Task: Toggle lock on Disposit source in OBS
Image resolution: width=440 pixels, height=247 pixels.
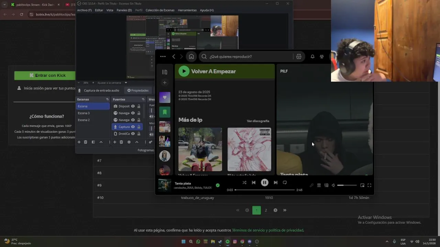Action: (139, 106)
